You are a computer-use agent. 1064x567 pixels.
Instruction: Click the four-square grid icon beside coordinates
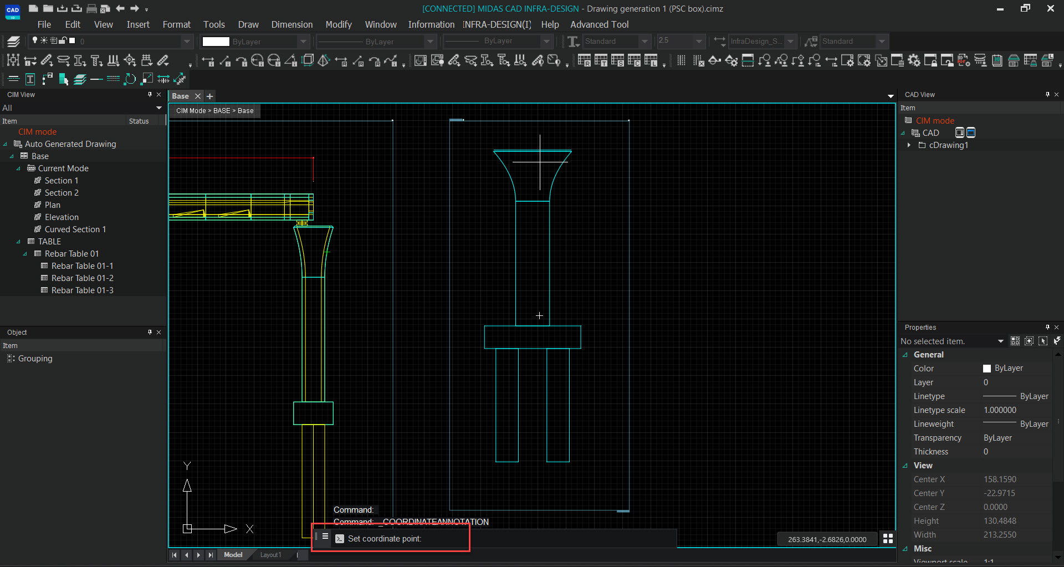pos(888,539)
